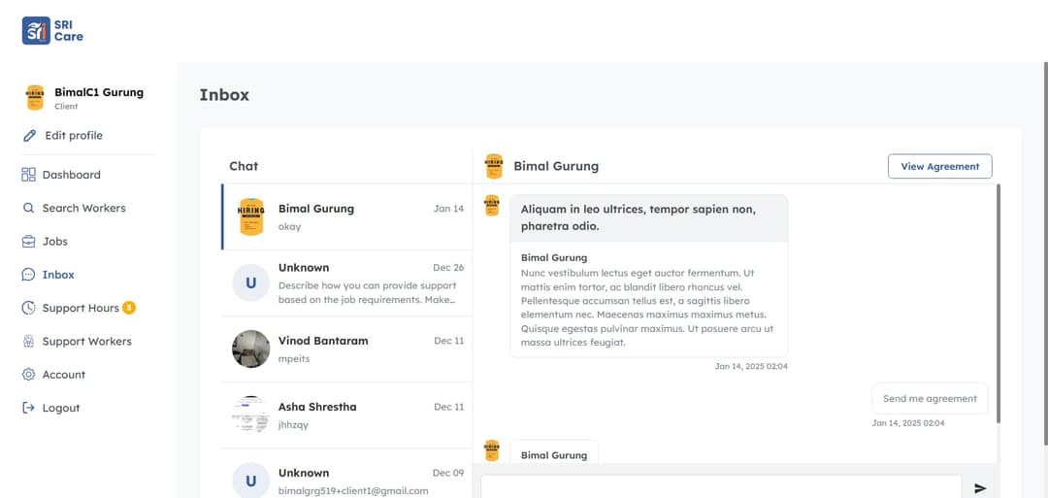Open Support Workers menu item
This screenshot has width=1048, height=498.
[86, 342]
